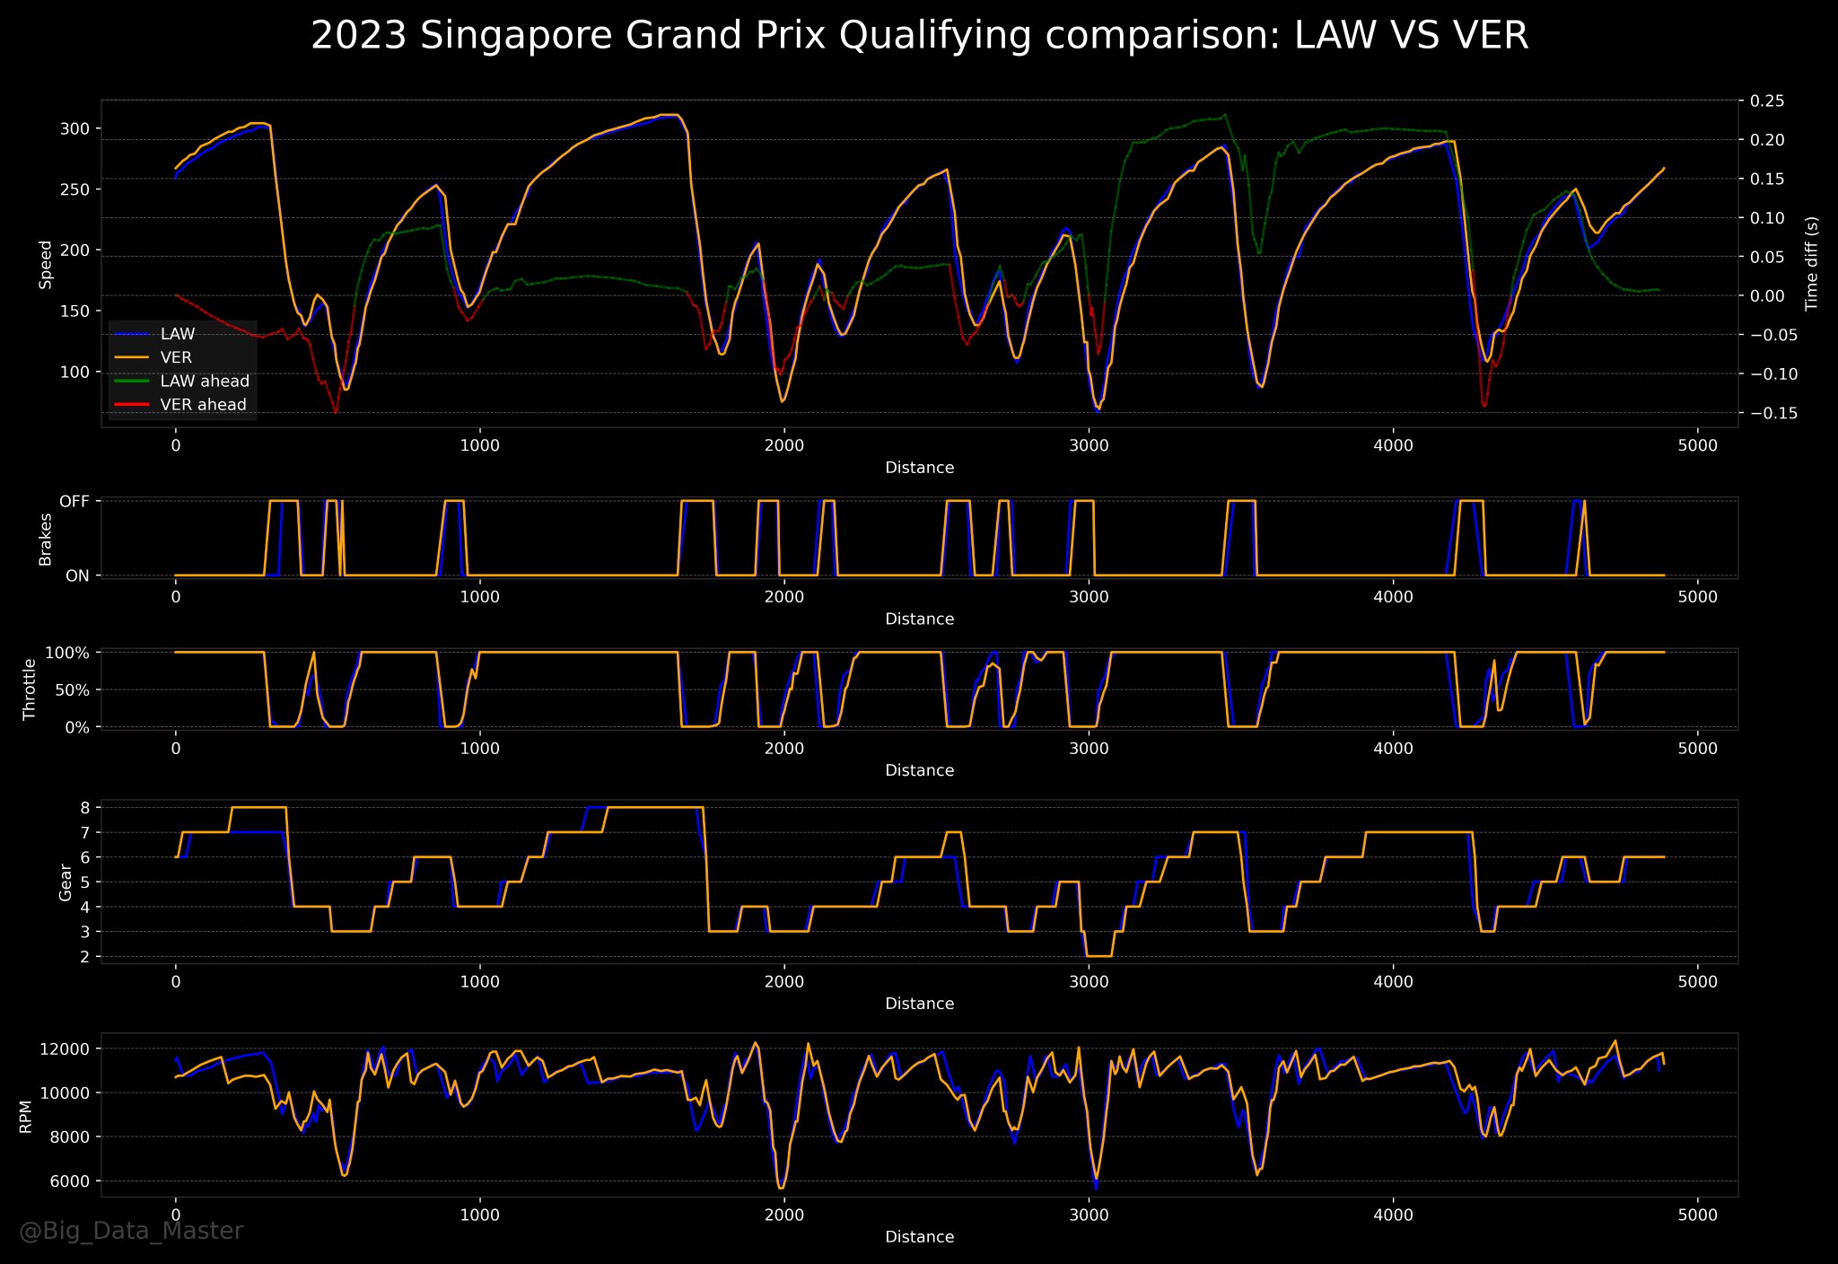Click the gear 8 tick label
This screenshot has width=1838, height=1264.
[84, 808]
